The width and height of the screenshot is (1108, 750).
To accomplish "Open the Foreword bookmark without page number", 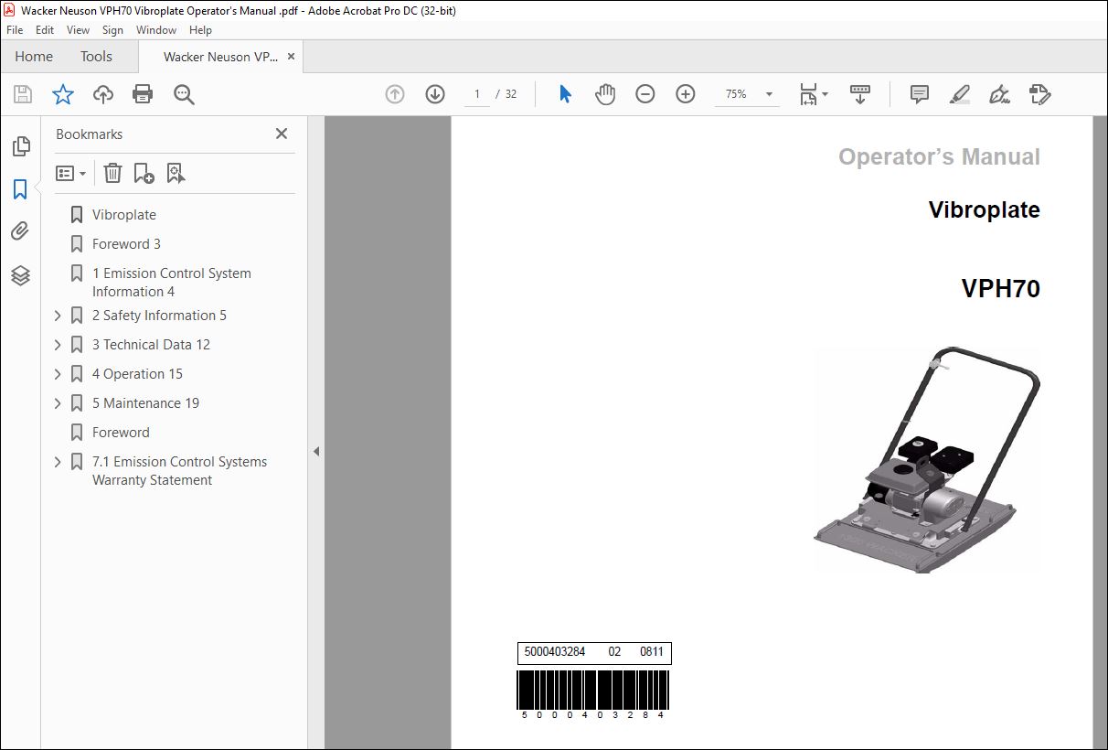I will pos(121,433).
